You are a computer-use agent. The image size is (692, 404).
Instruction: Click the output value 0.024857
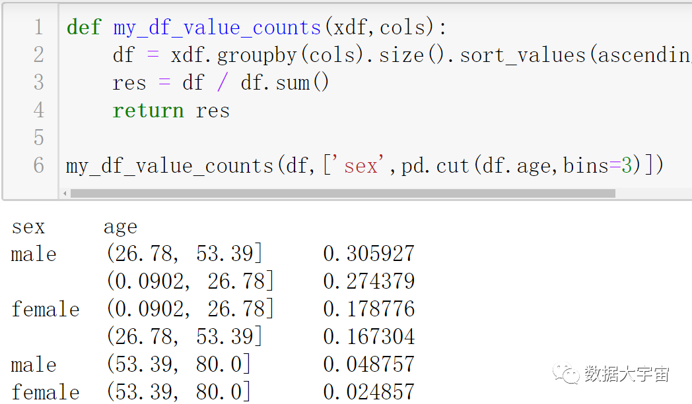(x=368, y=392)
